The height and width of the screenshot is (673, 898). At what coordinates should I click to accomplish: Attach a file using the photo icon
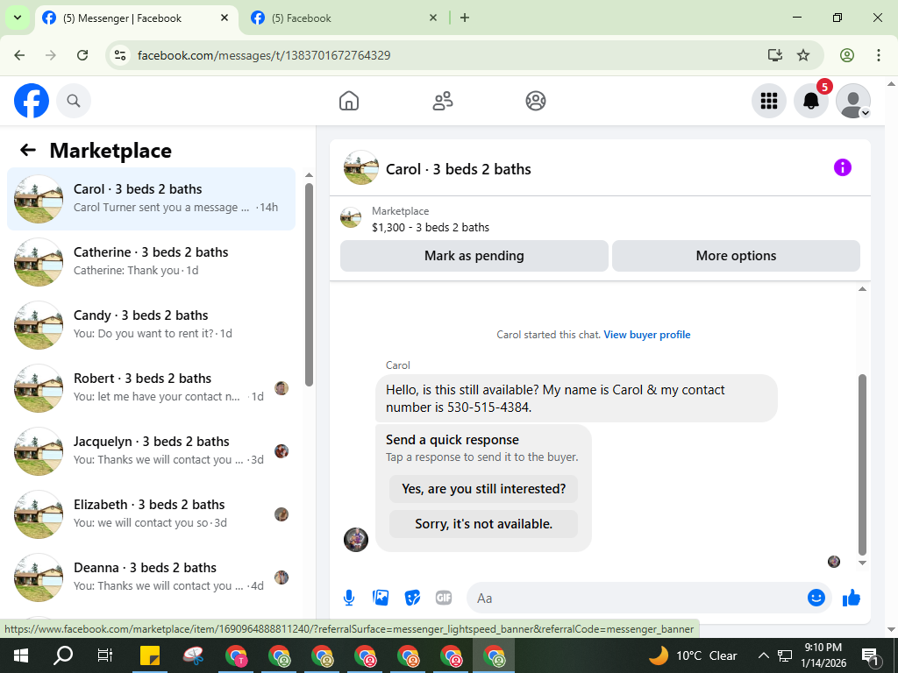point(381,598)
